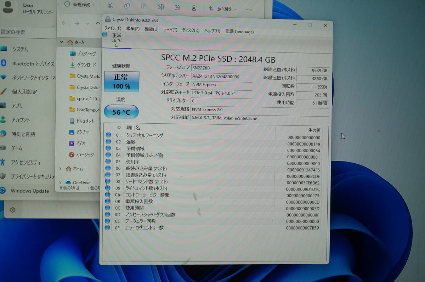Open the ファイル(F) menu in CrystalDiskInfo
The height and width of the screenshot is (282, 425).
[x=113, y=29]
